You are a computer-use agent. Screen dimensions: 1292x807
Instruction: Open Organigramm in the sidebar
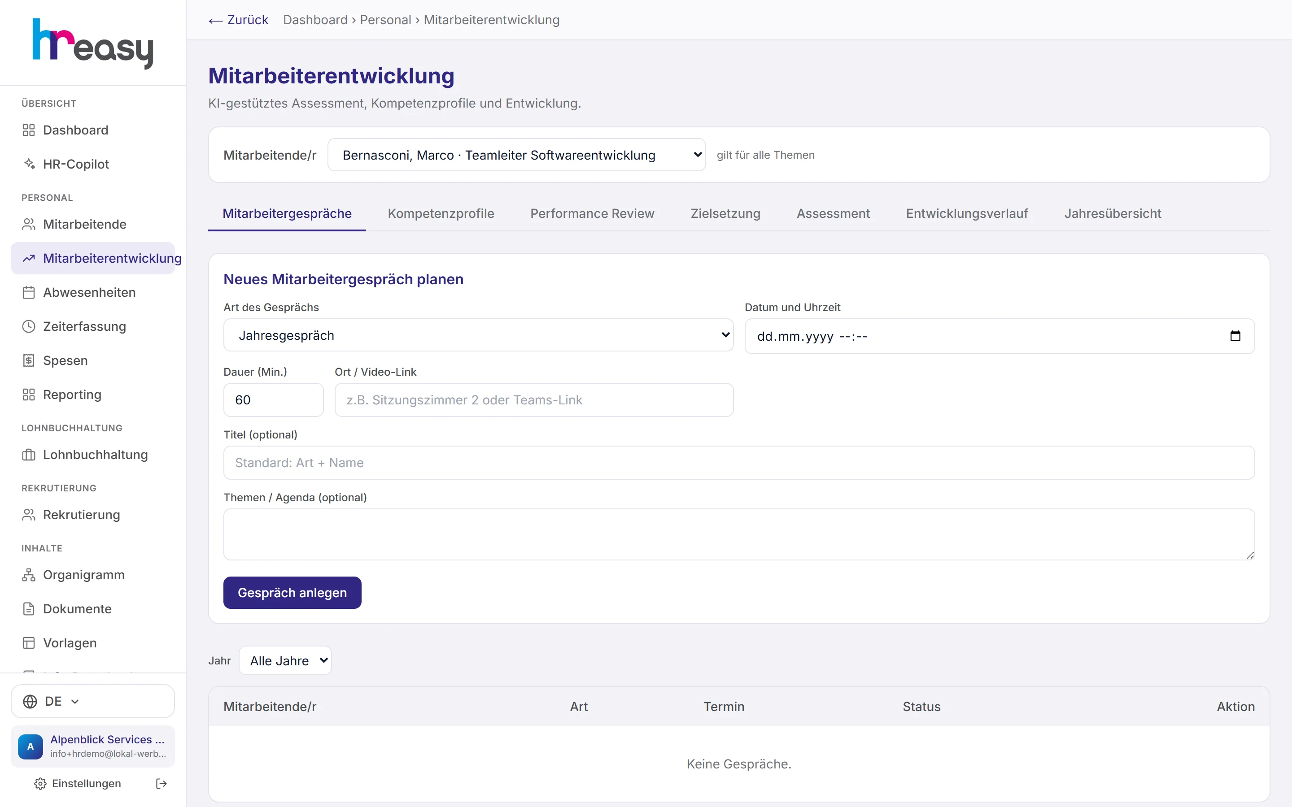pyautogui.click(x=93, y=575)
